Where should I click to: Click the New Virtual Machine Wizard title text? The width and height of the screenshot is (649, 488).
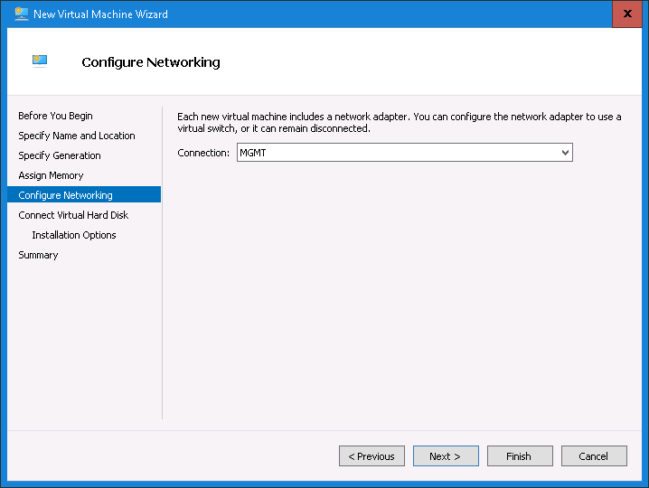(100, 14)
